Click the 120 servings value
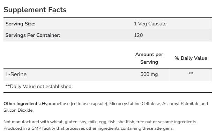The height and width of the screenshot is (135, 215). click(x=138, y=35)
